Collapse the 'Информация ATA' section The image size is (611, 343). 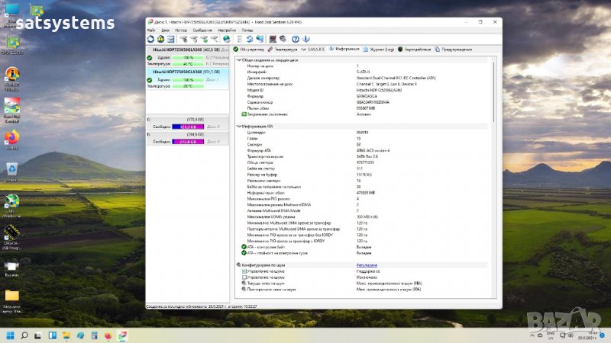[238, 125]
